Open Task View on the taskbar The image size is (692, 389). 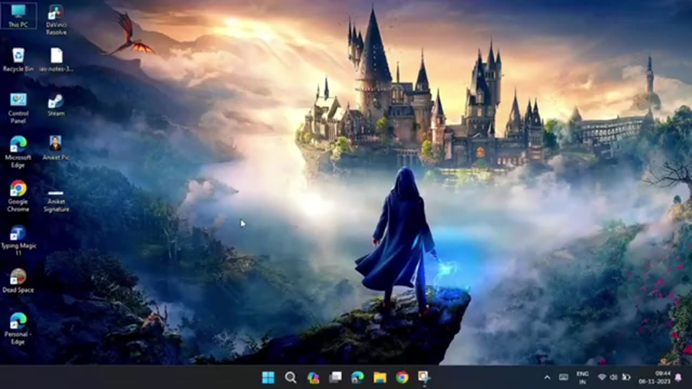pos(335,378)
